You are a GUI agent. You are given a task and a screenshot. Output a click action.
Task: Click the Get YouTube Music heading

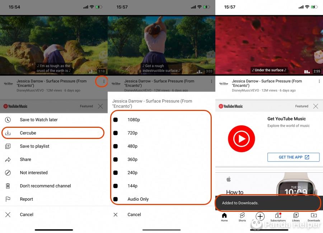point(286,119)
